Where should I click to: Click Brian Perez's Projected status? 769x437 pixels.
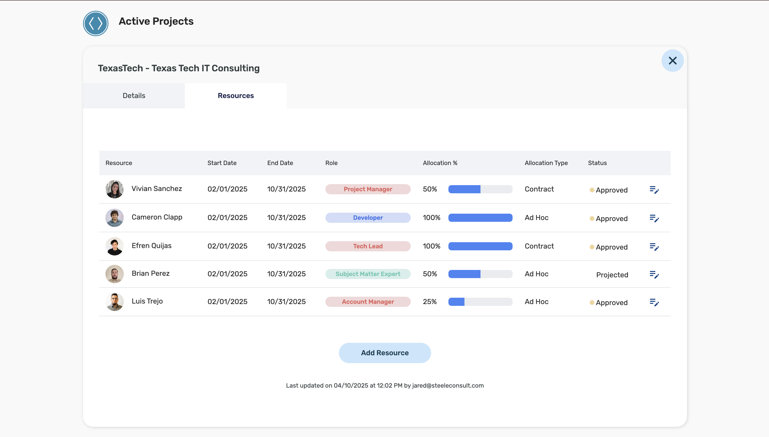click(x=612, y=275)
